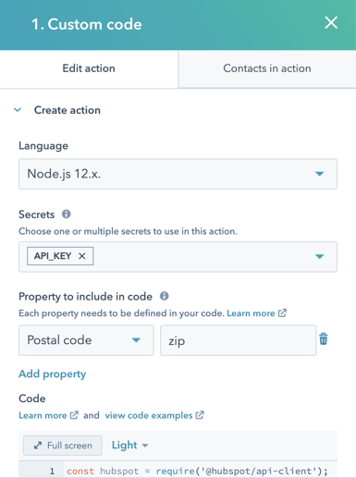This screenshot has height=478, width=356.
Task: Click the Create action section heading
Action: (x=68, y=110)
